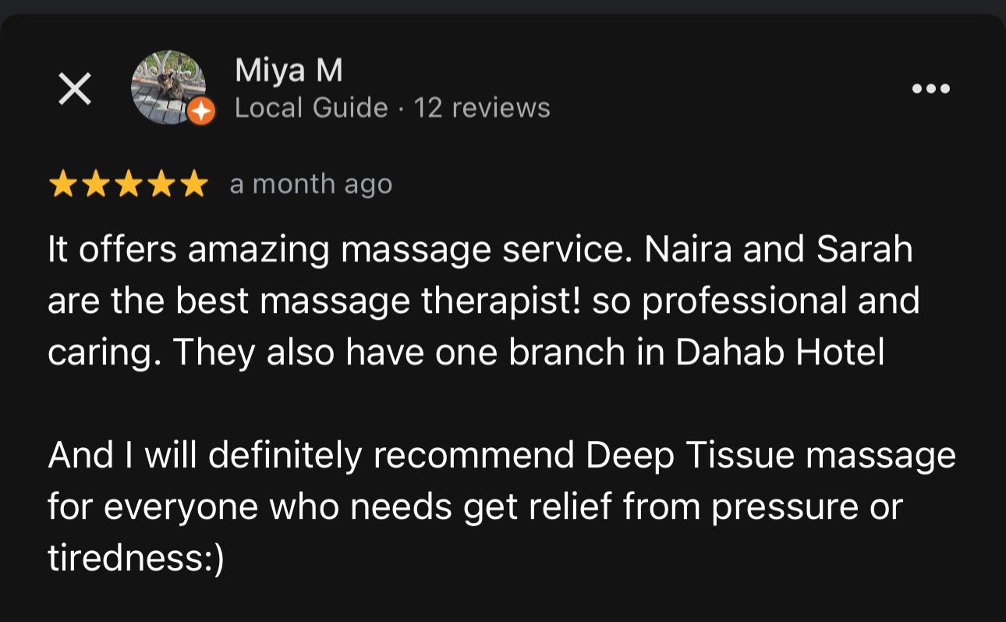This screenshot has height=622, width=1006.
Task: Open the three-dot more options menu
Action: [931, 88]
